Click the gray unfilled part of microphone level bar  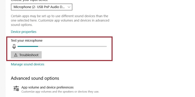point(72,46)
